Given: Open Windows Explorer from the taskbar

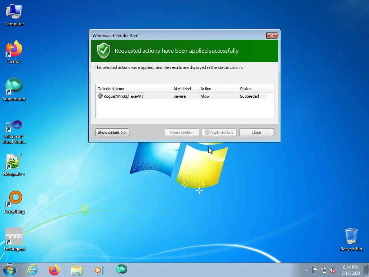Looking at the screenshot, I should coord(77,270).
